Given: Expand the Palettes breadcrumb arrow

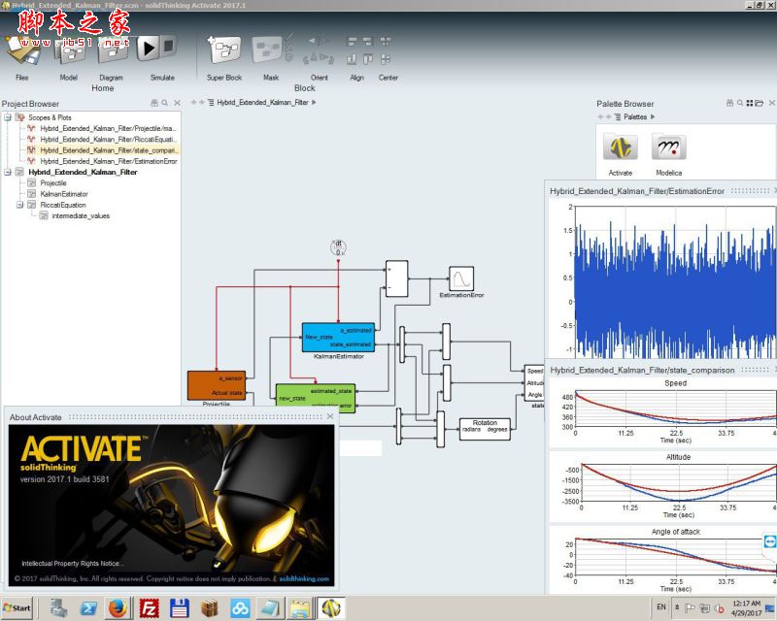Looking at the screenshot, I should [x=653, y=116].
